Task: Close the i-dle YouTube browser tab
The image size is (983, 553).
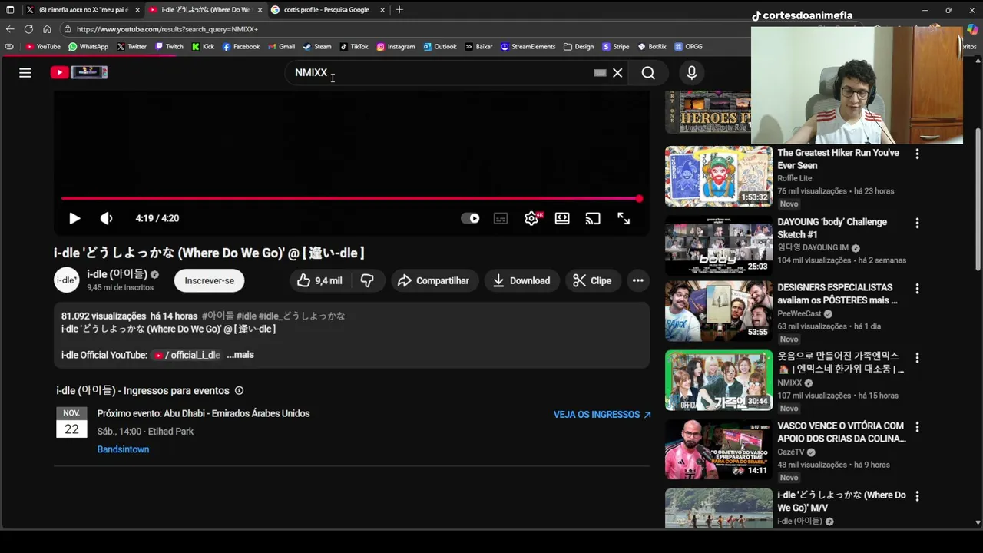Action: point(260,10)
